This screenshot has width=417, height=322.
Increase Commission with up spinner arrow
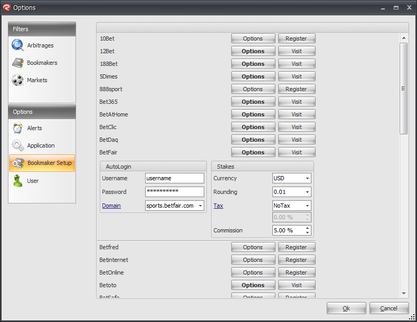click(x=307, y=228)
